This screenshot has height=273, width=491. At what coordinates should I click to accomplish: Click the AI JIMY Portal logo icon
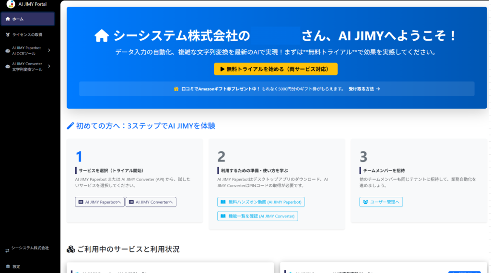(11, 4)
